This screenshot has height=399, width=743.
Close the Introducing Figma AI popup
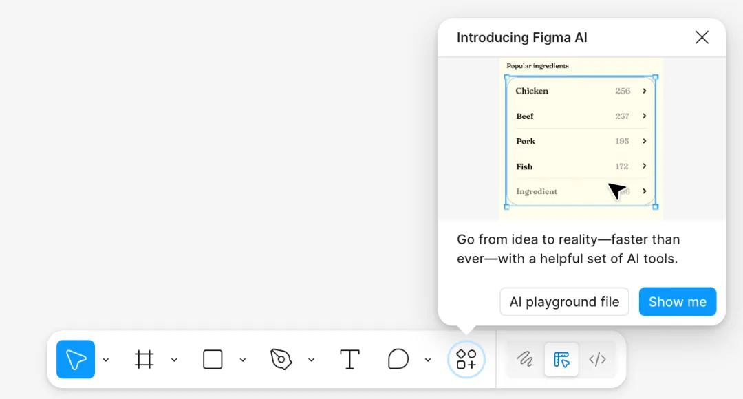pyautogui.click(x=702, y=37)
